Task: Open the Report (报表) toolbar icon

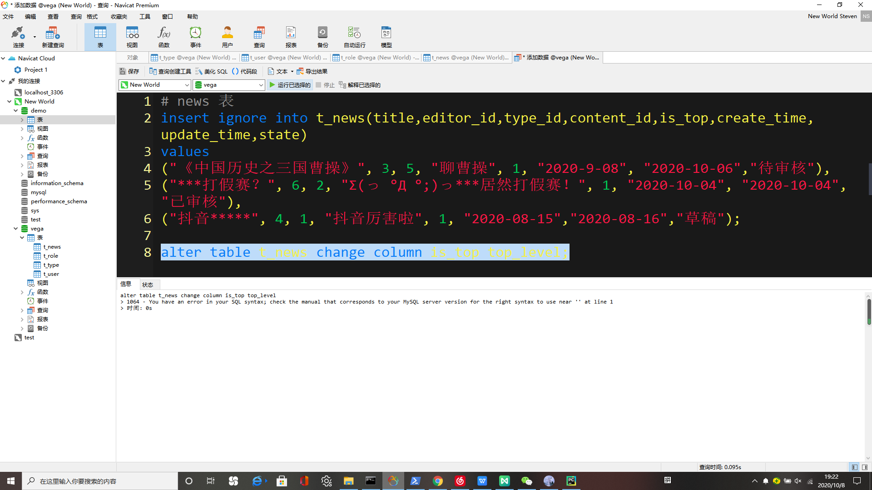Action: 291,37
